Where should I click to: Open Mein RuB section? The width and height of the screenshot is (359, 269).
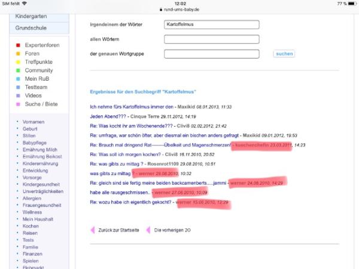point(37,79)
